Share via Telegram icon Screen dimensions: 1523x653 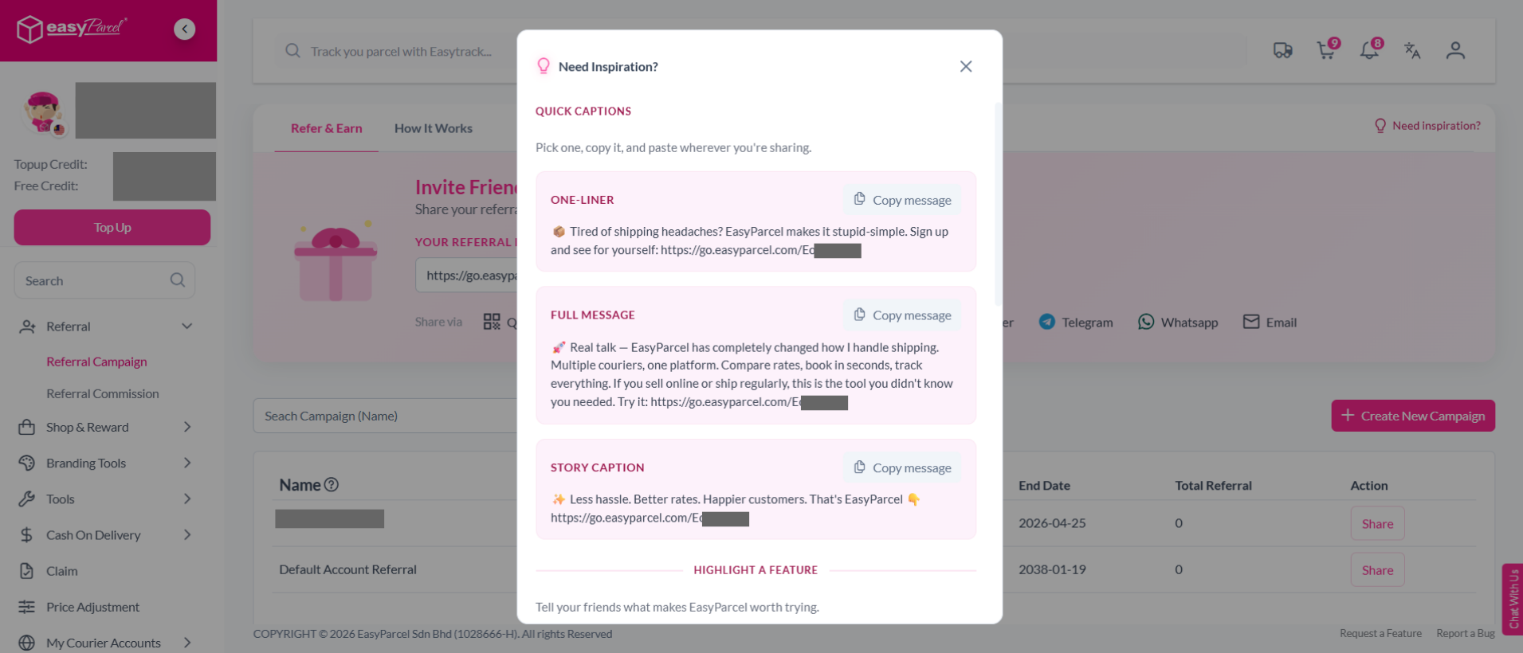pos(1047,322)
